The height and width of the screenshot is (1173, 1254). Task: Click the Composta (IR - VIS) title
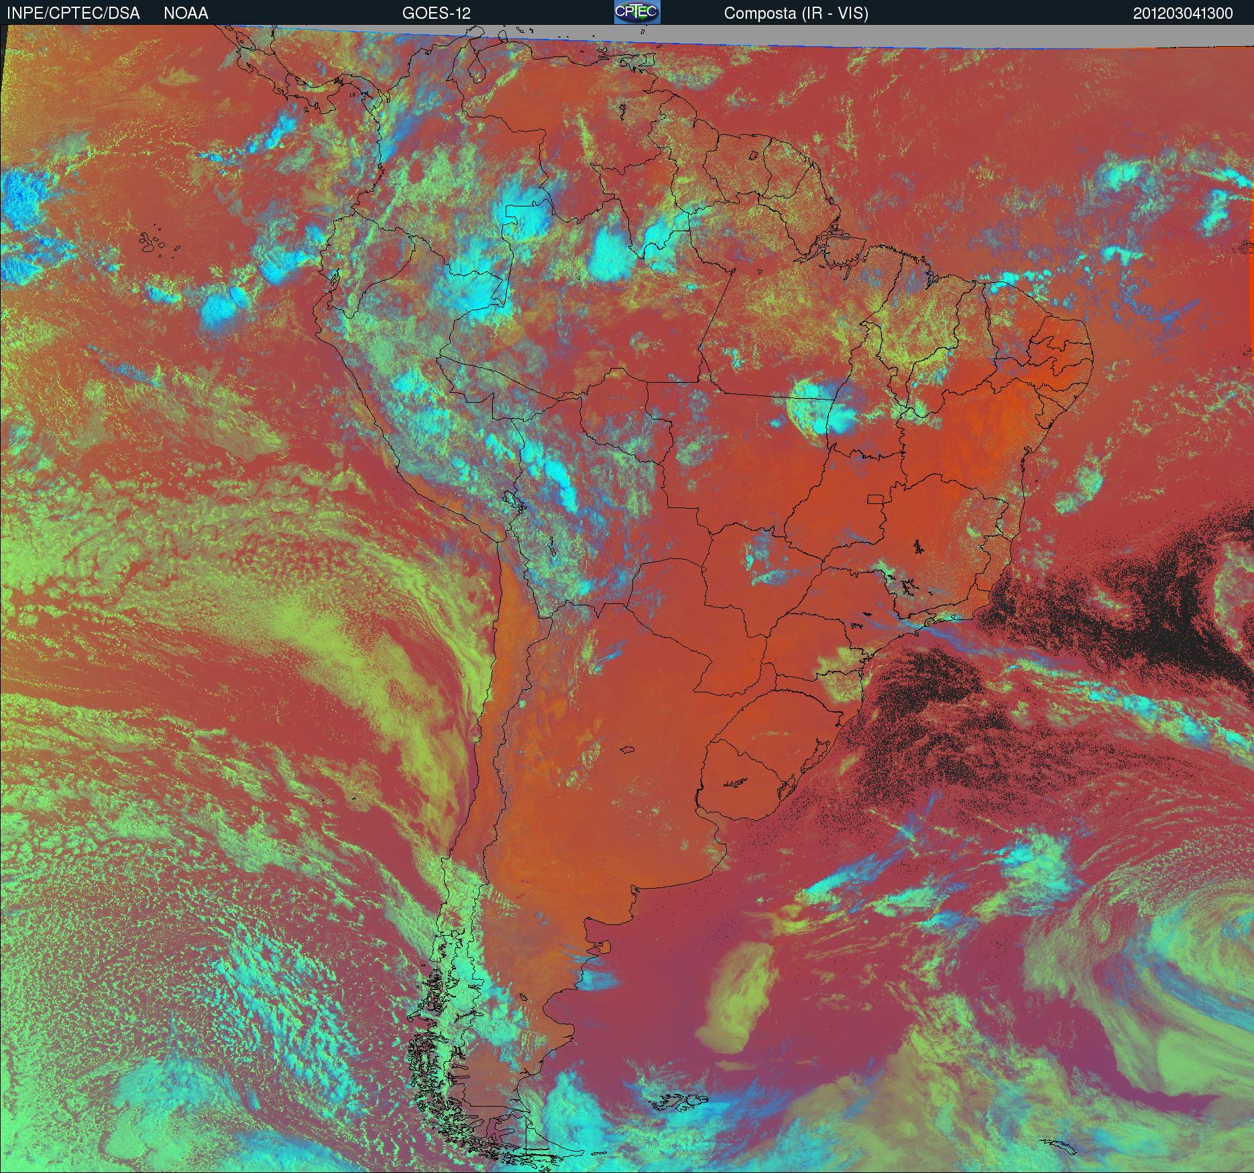pyautogui.click(x=796, y=13)
